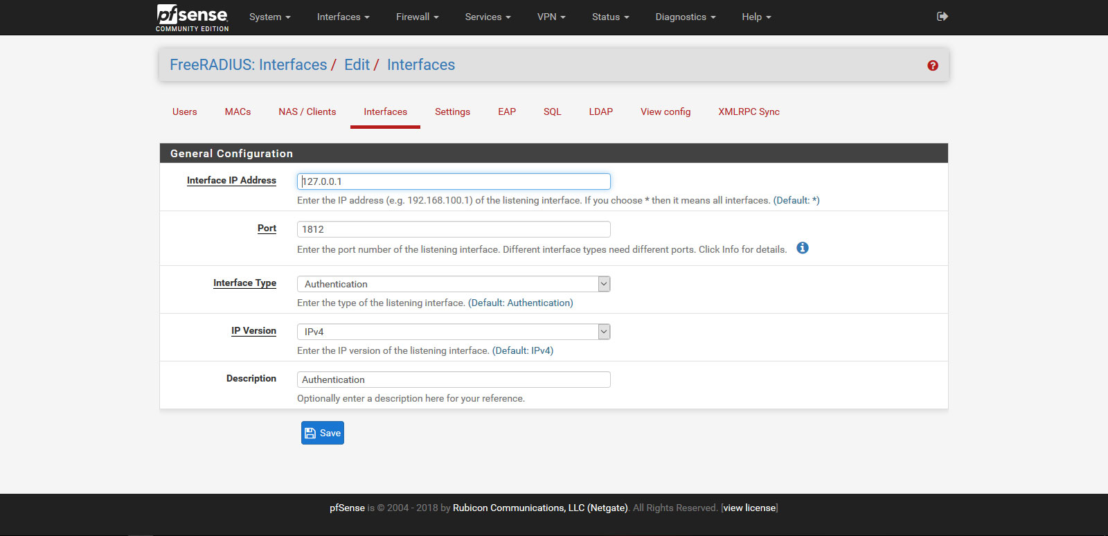
Task: Click the "(Default: *)" hint text
Action: click(796, 200)
